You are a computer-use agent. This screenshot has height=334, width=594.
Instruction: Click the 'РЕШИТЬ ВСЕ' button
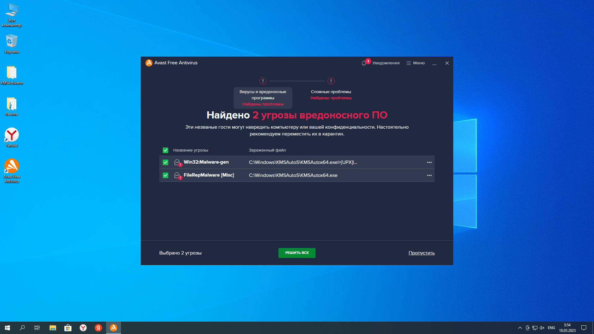tap(297, 253)
